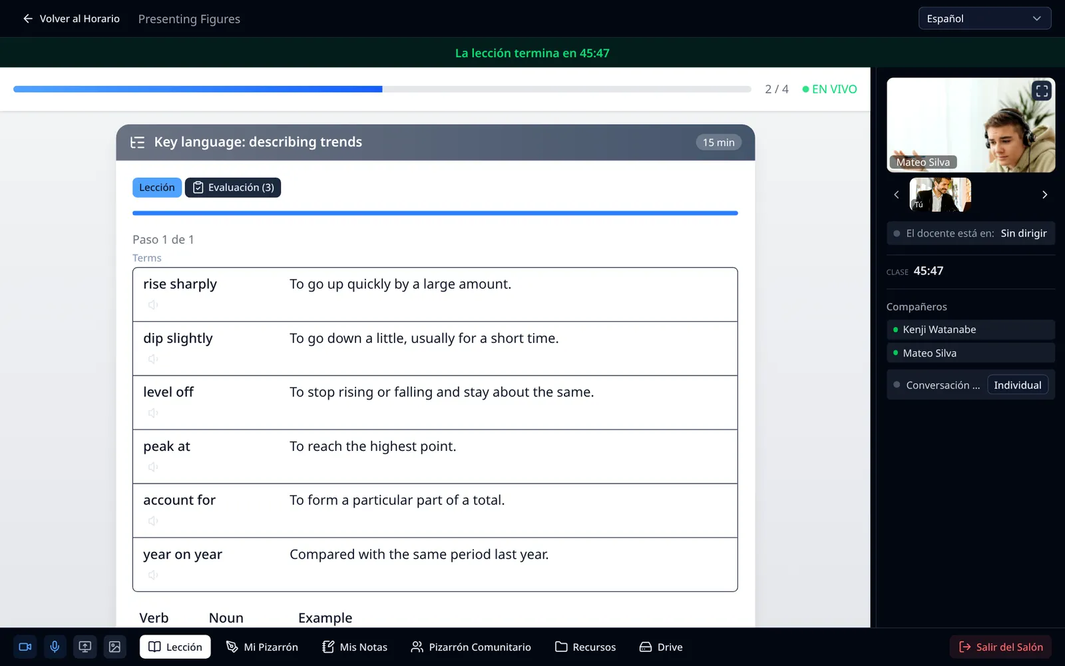Select Mateo Silva in Compañeros list

point(970,353)
